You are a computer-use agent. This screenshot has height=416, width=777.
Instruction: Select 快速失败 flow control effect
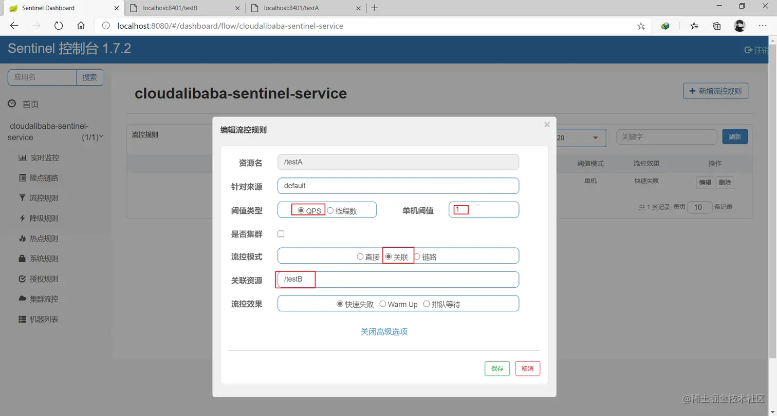pyautogui.click(x=340, y=304)
